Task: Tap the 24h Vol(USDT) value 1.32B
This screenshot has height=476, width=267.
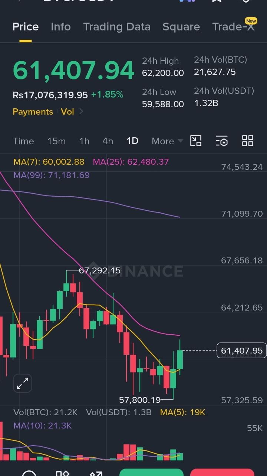Action: pyautogui.click(x=206, y=103)
